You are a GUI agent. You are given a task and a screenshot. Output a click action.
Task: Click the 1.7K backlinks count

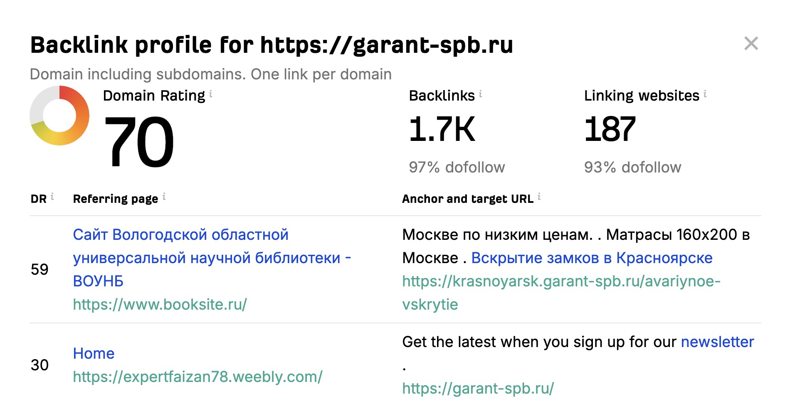pos(442,130)
